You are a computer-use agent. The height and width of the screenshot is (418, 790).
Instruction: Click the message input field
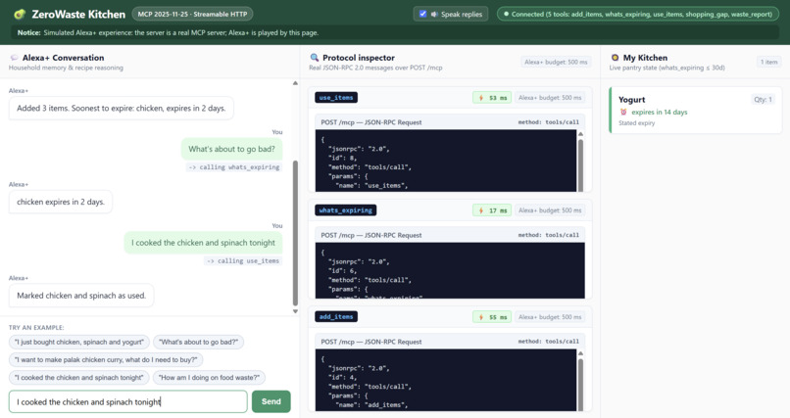coord(128,401)
